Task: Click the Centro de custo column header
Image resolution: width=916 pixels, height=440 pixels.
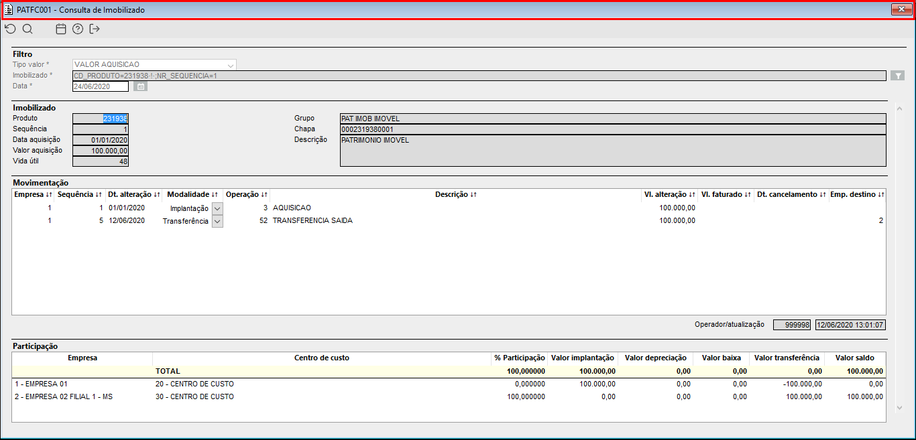Action: coord(322,358)
